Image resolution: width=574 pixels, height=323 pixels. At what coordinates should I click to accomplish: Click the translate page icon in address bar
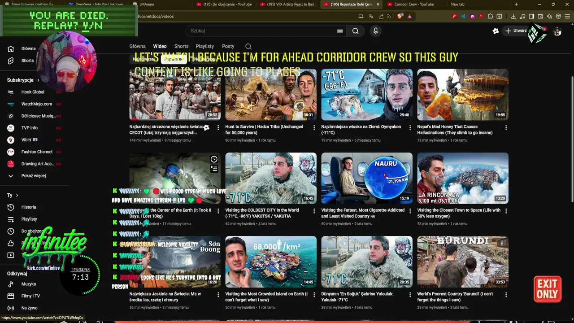[371, 17]
